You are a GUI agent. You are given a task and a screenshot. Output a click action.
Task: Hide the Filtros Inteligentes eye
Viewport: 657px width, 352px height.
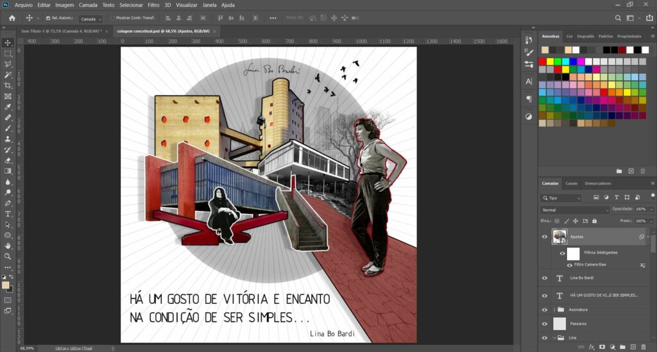point(562,253)
